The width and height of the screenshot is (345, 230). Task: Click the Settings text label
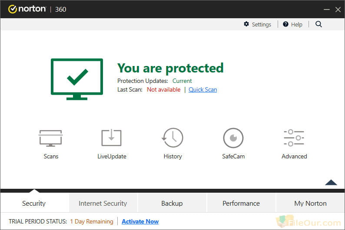point(262,24)
